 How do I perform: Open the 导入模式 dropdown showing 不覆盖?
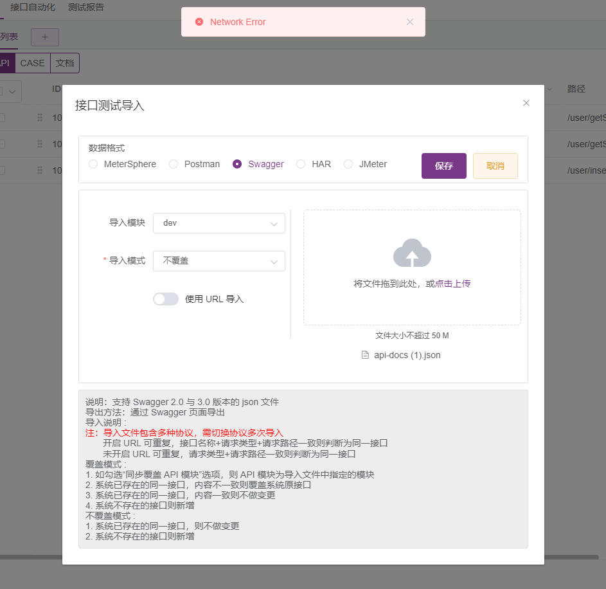[218, 260]
